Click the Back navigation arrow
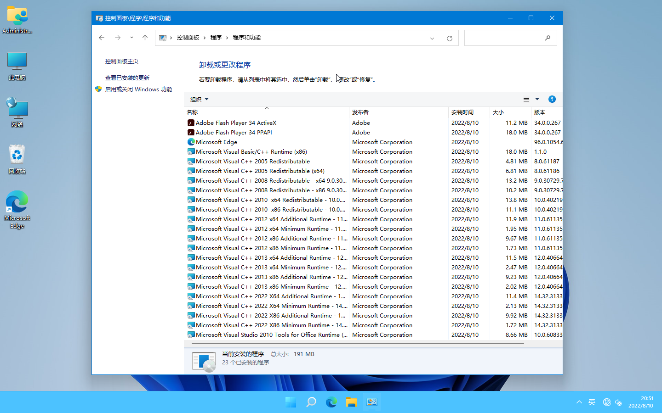 (102, 38)
